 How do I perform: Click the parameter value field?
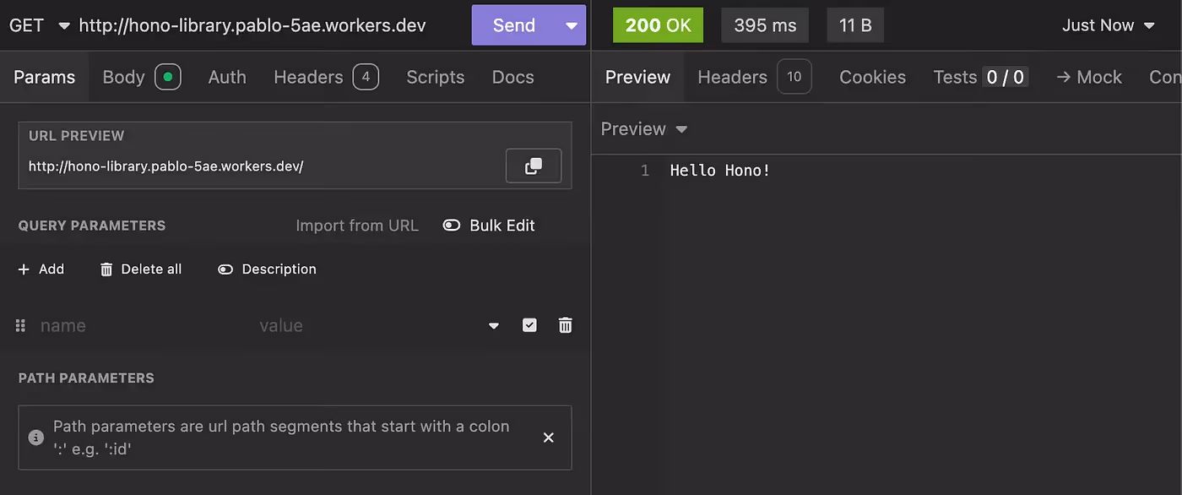tap(367, 325)
